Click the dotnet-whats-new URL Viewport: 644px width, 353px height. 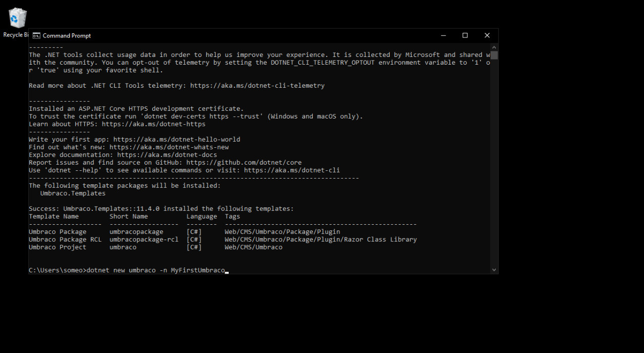169,147
